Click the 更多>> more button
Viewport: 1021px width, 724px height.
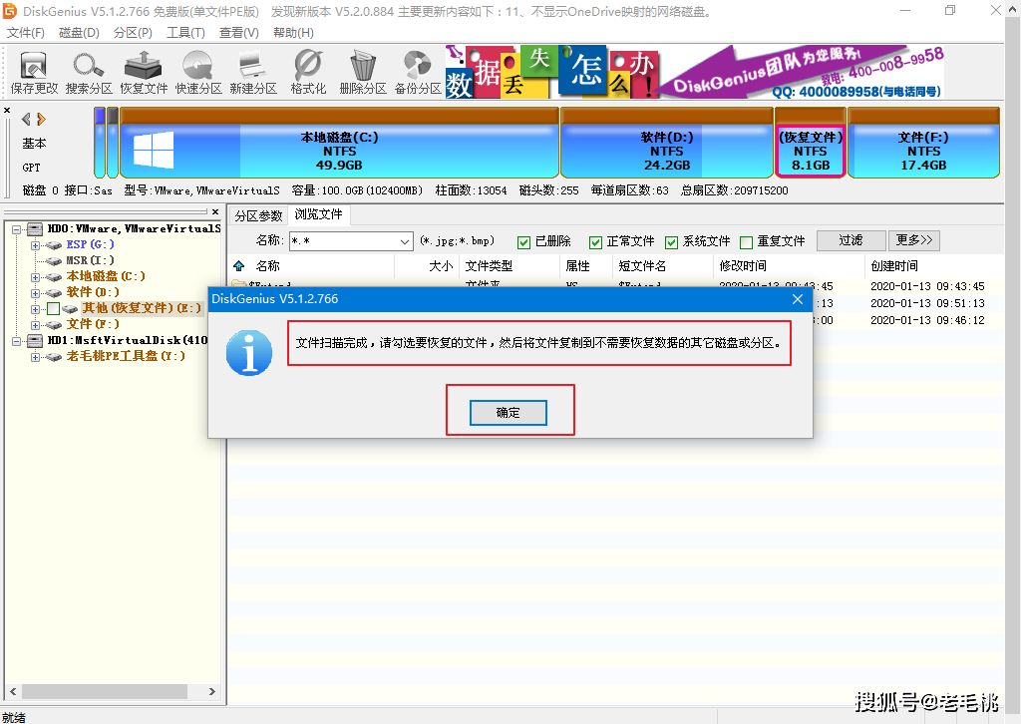click(x=914, y=240)
